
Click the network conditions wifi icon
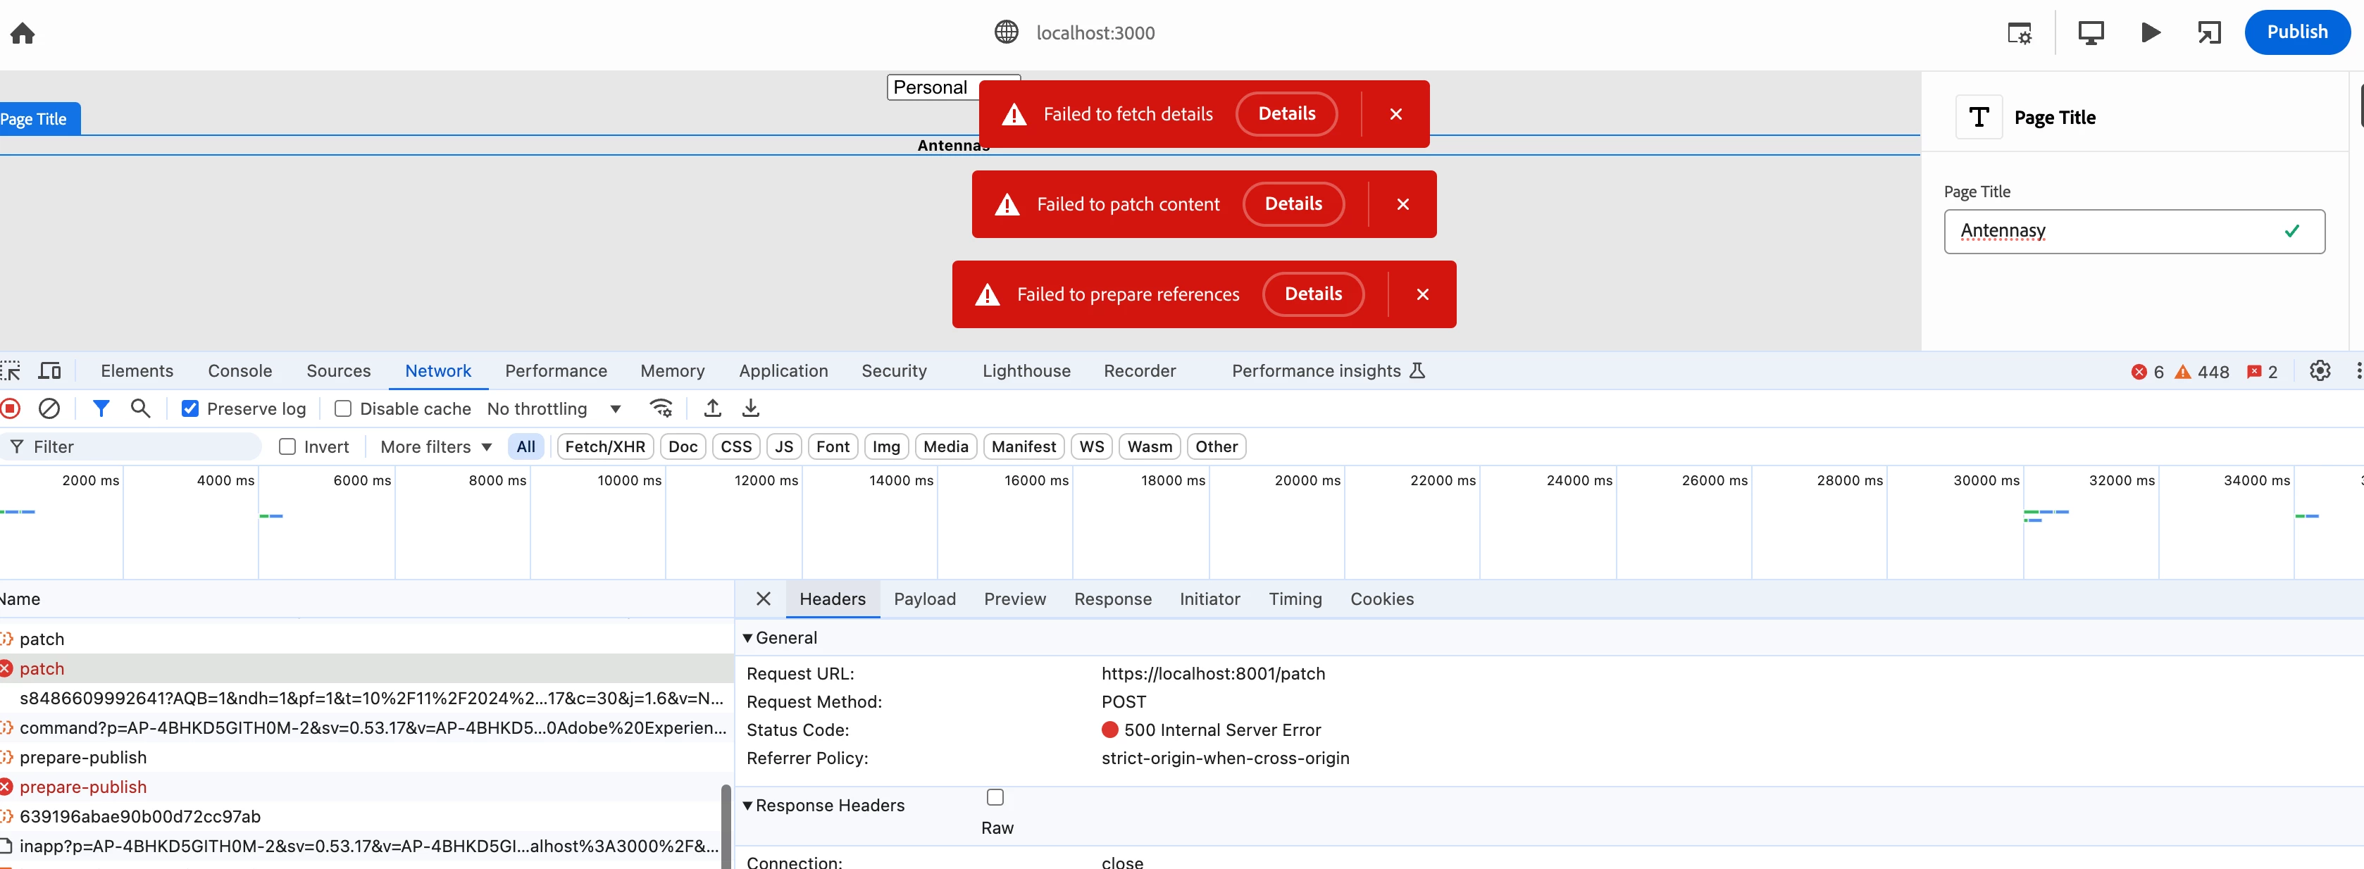pos(661,408)
